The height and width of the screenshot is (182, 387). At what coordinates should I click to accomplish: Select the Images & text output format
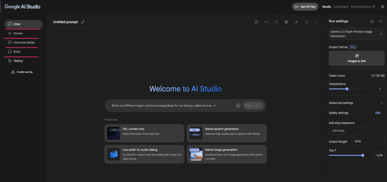pos(357,58)
